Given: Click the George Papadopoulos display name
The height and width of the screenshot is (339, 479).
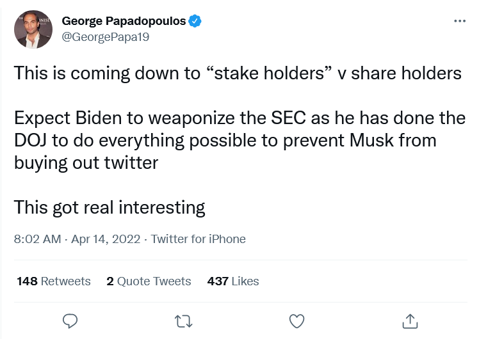Looking at the screenshot, I should (x=124, y=21).
